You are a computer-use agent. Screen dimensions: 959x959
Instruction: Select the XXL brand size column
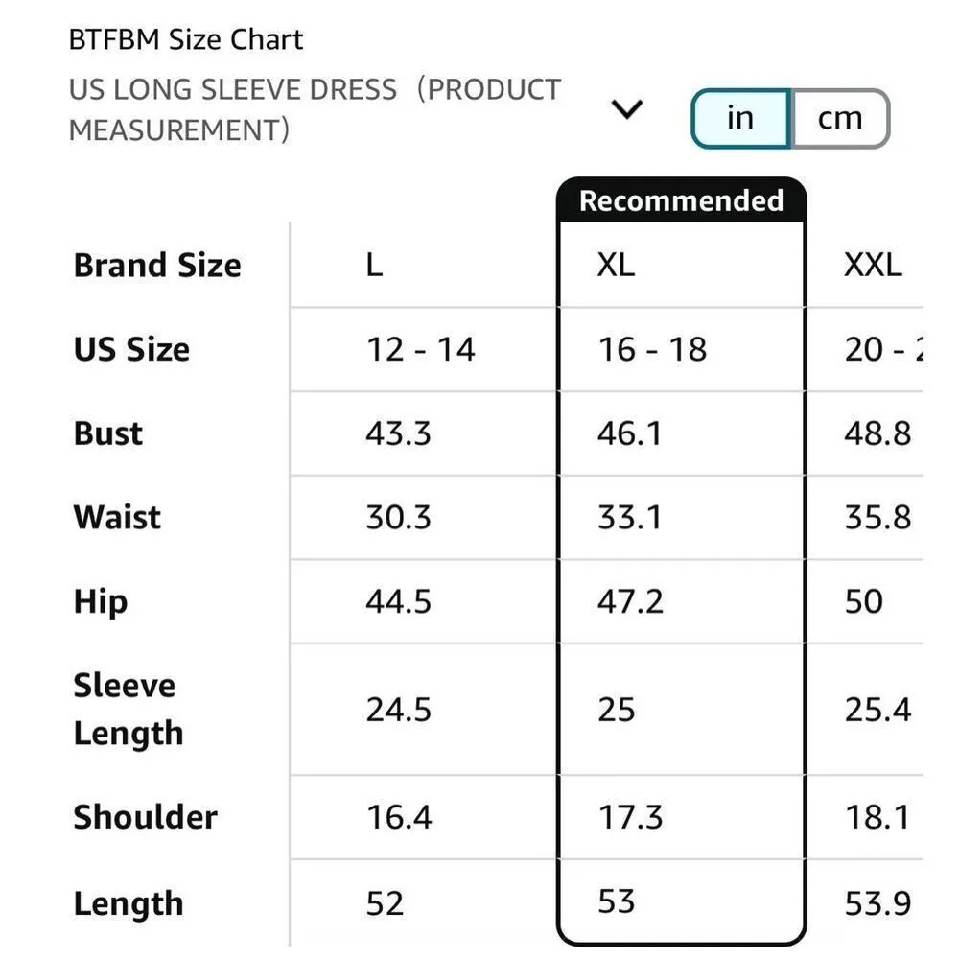873,265
